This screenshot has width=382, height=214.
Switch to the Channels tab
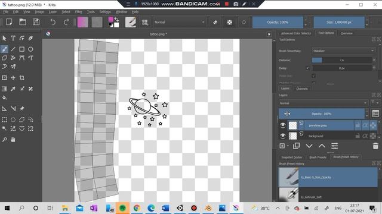click(302, 89)
